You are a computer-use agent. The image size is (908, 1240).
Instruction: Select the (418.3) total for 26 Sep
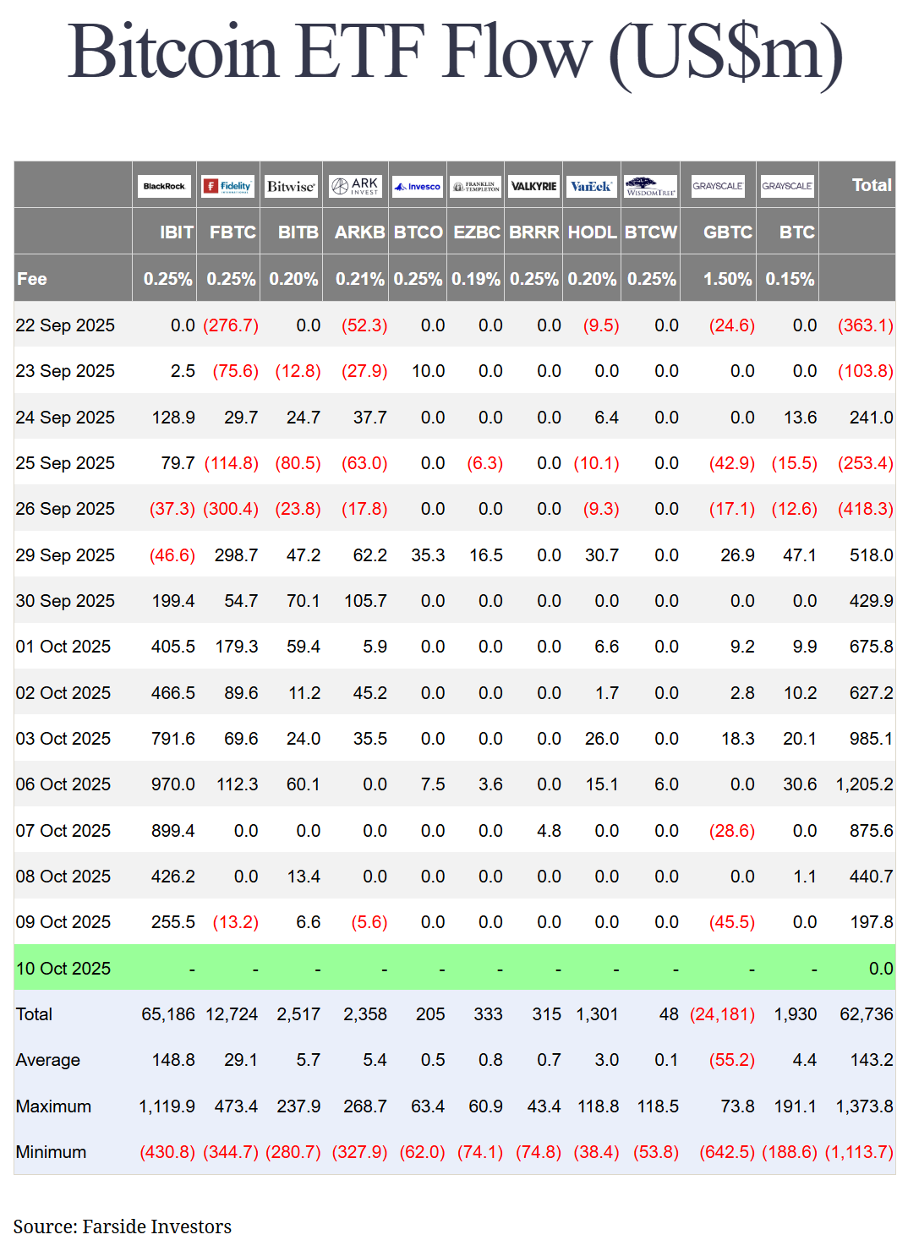[x=866, y=509]
